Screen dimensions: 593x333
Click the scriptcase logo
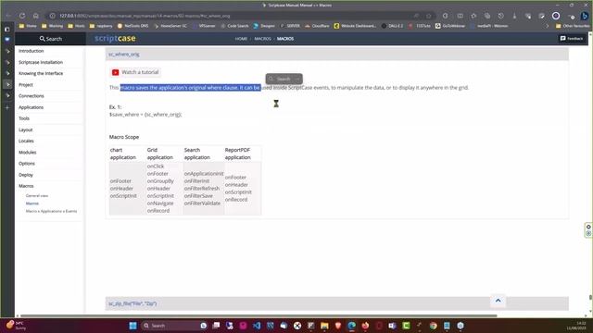(x=115, y=39)
